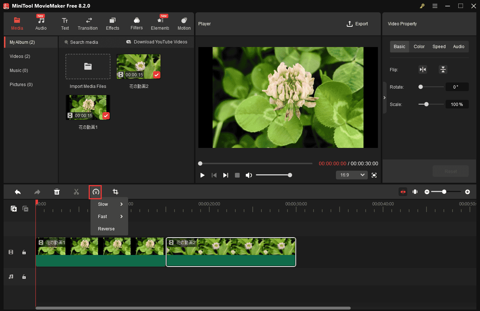Open the Filters tab

click(136, 24)
